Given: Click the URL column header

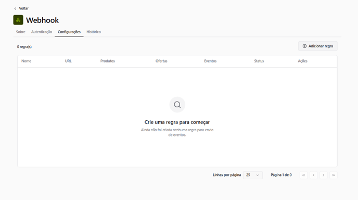Looking at the screenshot, I should point(68,61).
